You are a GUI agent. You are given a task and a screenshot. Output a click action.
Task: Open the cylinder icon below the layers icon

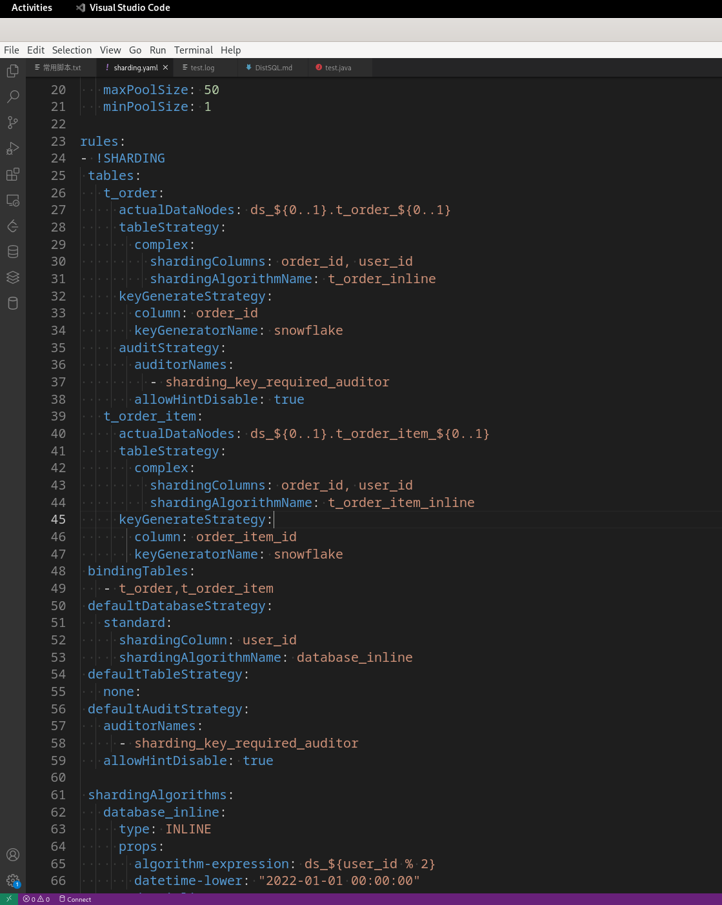(13, 303)
